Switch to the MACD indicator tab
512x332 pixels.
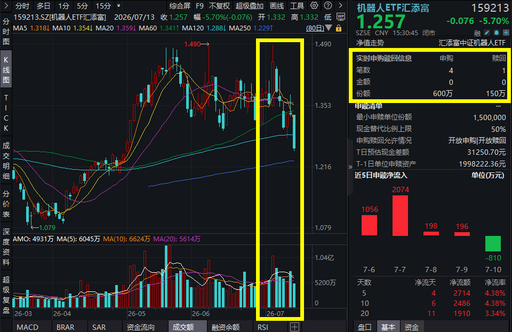27,327
